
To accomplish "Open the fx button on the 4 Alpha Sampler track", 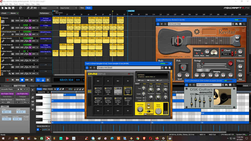I will tap(30, 41).
